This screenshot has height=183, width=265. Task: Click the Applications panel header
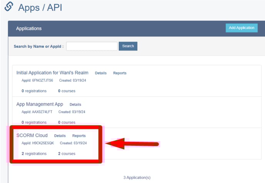point(137,28)
